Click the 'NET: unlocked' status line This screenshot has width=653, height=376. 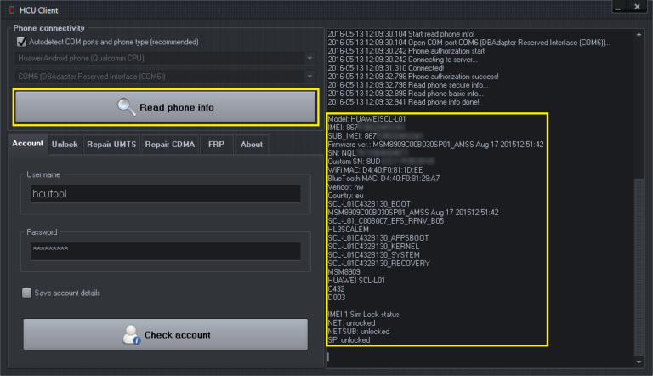tap(351, 323)
